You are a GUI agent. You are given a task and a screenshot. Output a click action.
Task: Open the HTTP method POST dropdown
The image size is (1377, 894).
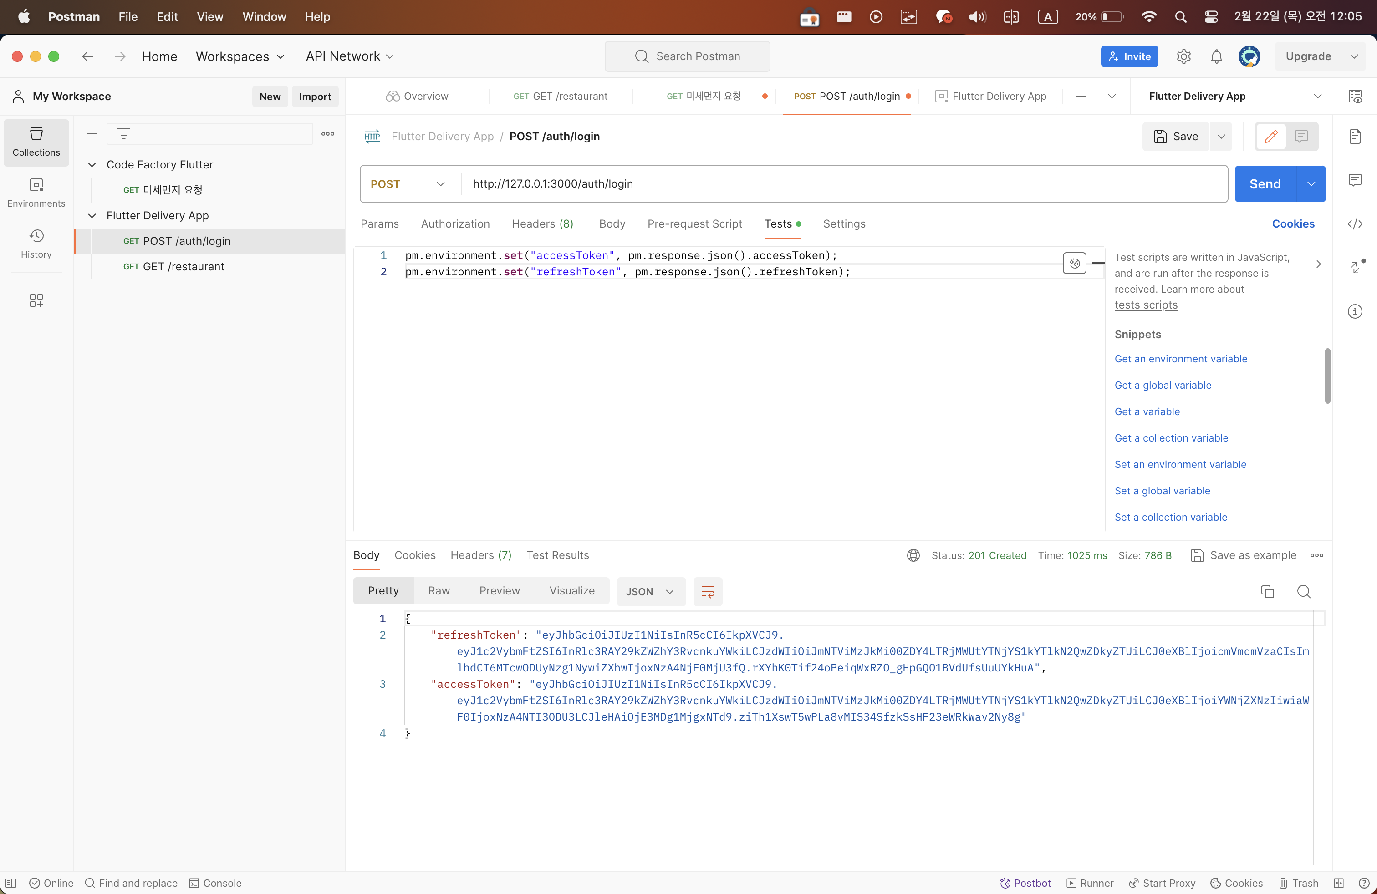[408, 184]
